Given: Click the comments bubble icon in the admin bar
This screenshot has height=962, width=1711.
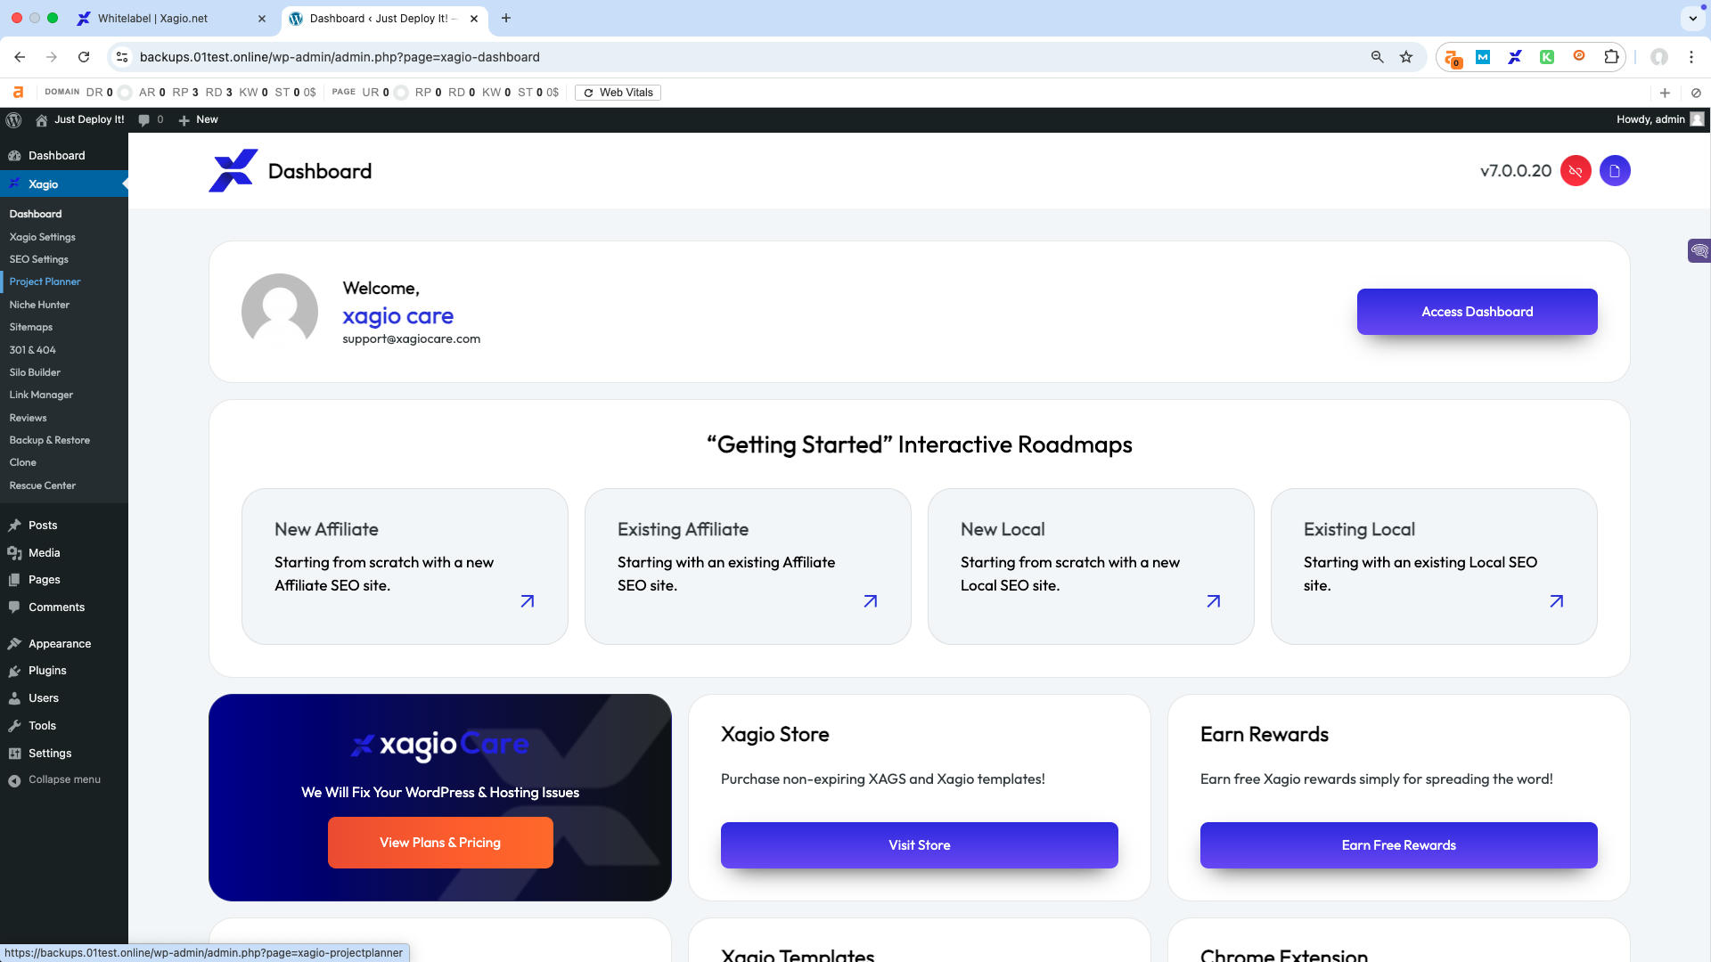Looking at the screenshot, I should pyautogui.click(x=144, y=119).
